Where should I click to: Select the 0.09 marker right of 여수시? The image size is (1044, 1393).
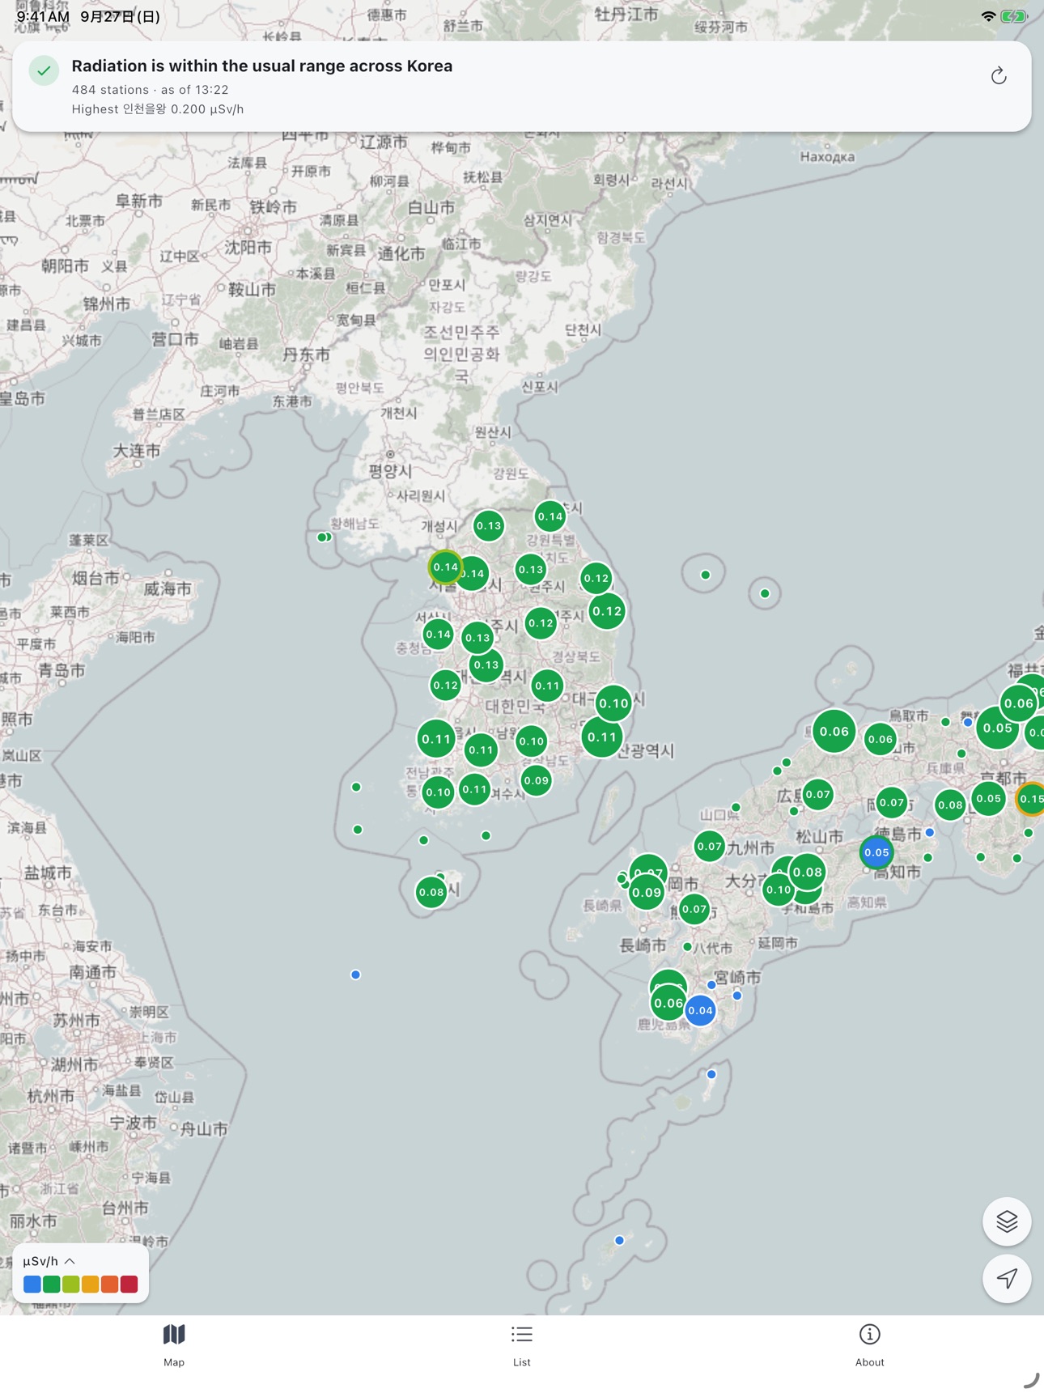click(537, 781)
